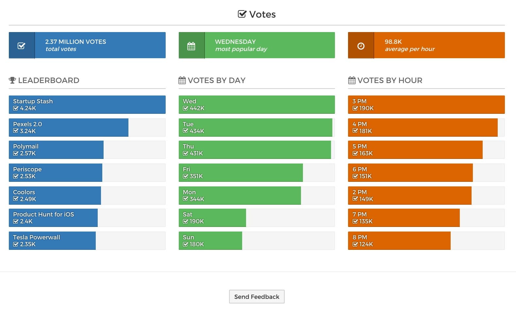Image resolution: width=516 pixels, height=310 pixels.
Task: Select the blue total votes checkmark icon
Action: pyautogui.click(x=21, y=45)
